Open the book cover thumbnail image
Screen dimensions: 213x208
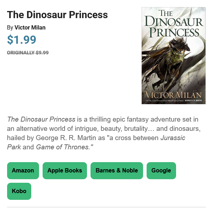[174, 55]
